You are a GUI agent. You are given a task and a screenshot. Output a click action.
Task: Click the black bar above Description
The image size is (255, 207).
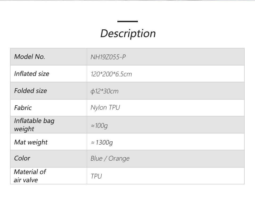pos(127,21)
